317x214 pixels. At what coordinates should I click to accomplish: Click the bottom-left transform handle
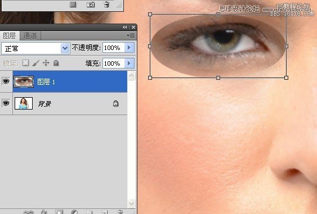(150, 78)
